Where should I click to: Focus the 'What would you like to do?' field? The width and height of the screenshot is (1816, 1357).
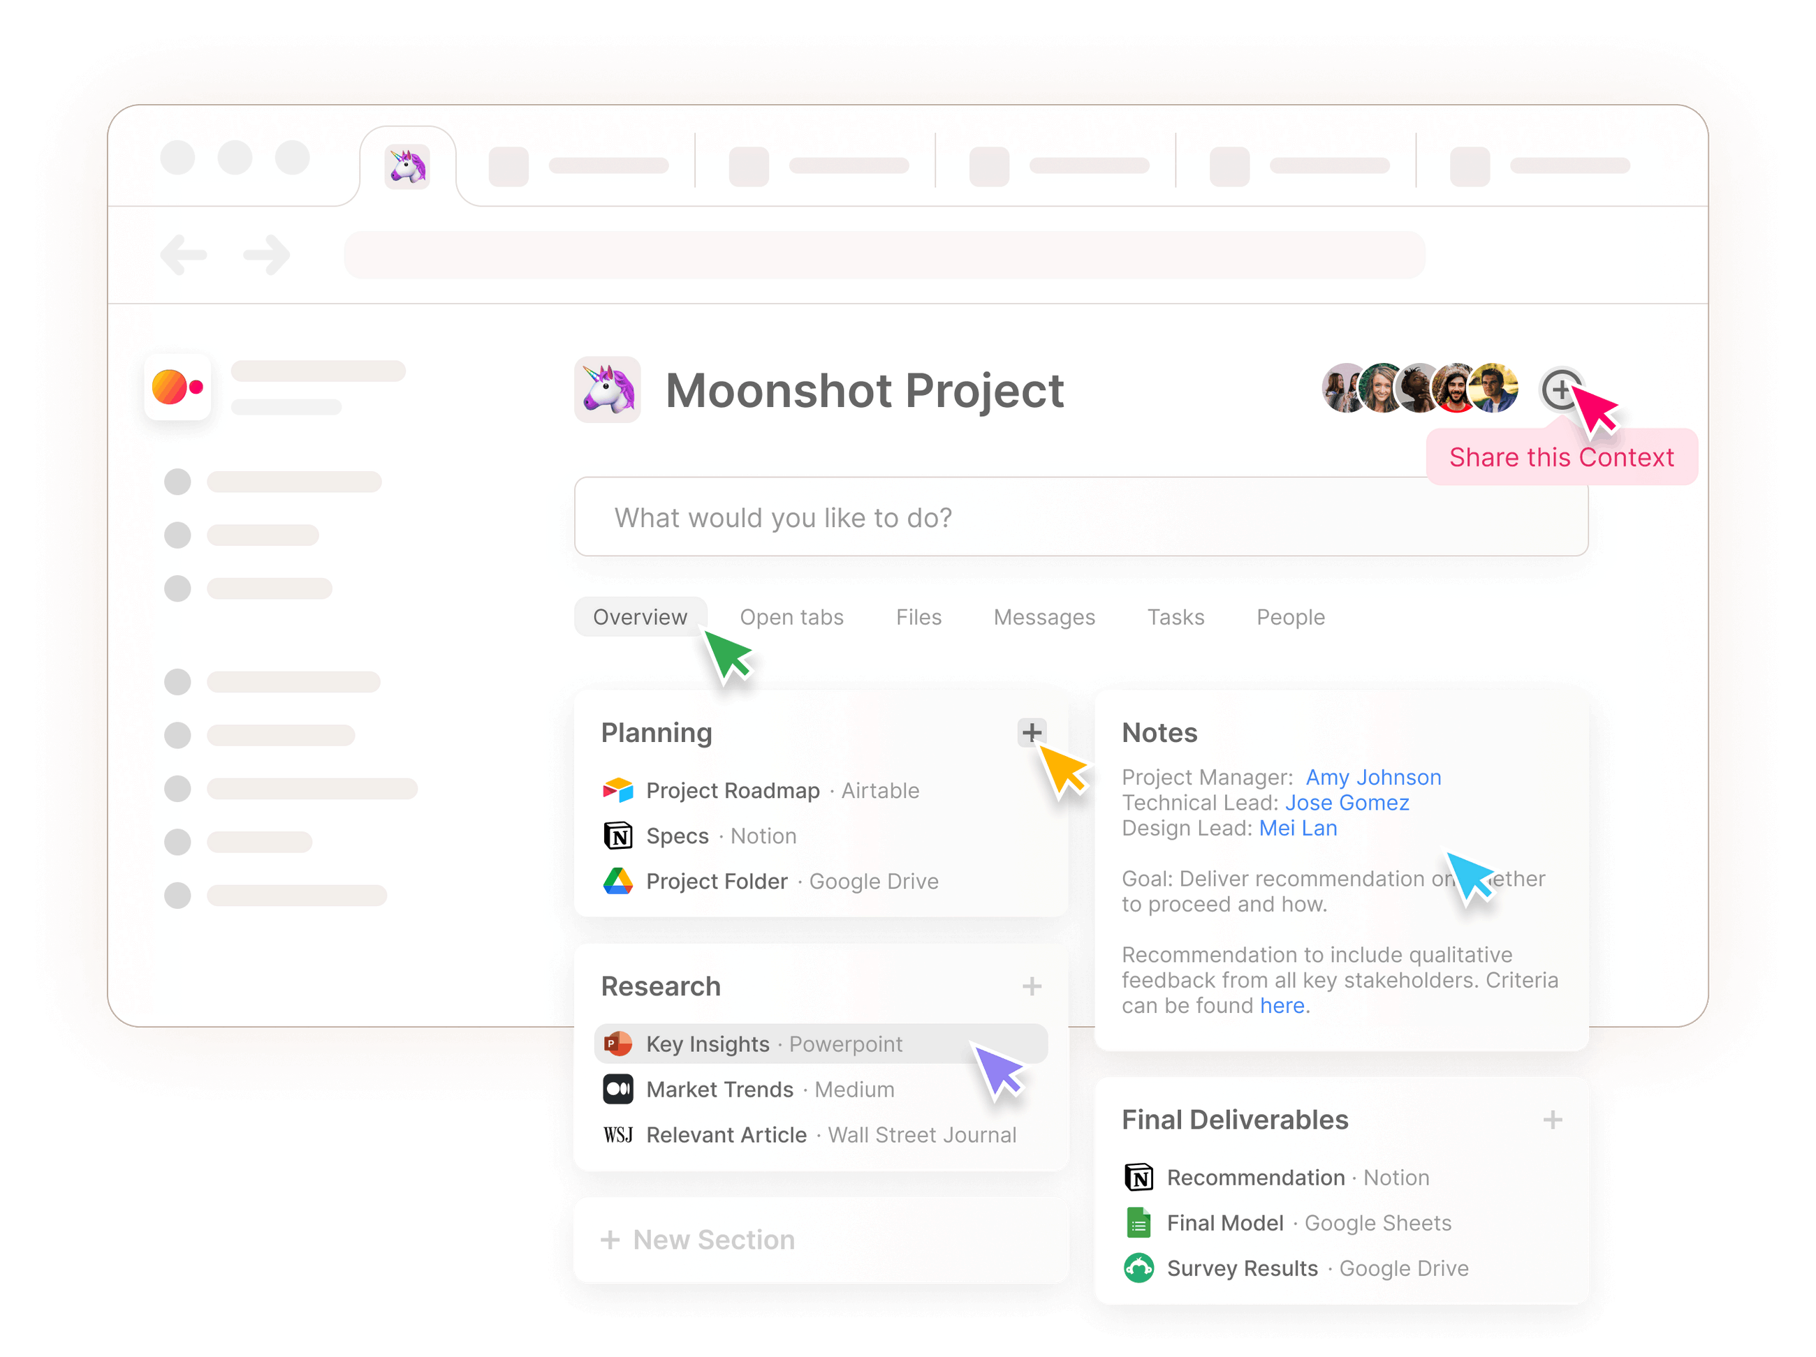click(1081, 517)
